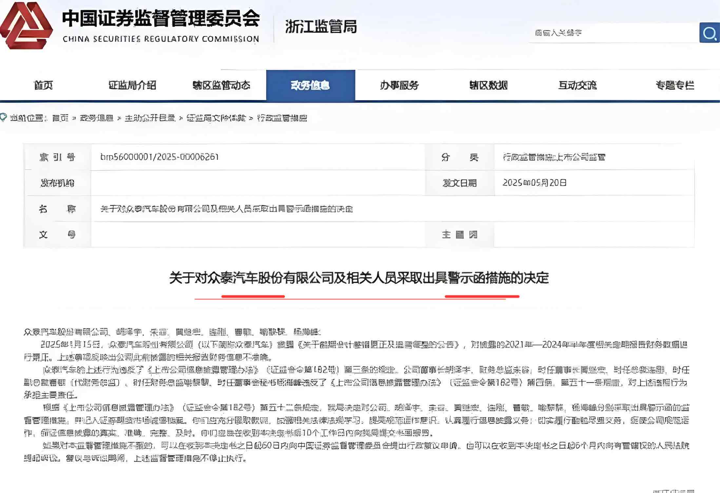Focus the keyword search input field
This screenshot has width=720, height=493.
click(x=613, y=33)
